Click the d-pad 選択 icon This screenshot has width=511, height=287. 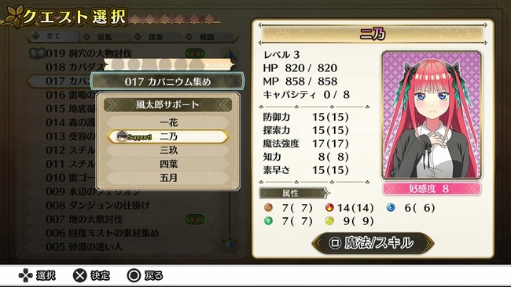(25, 275)
